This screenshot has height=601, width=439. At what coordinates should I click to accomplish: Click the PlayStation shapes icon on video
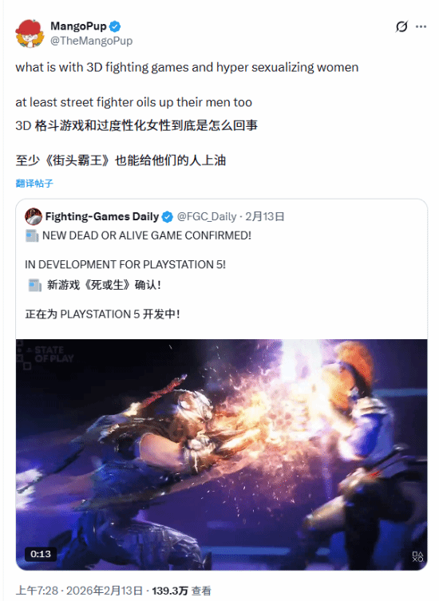click(x=417, y=556)
